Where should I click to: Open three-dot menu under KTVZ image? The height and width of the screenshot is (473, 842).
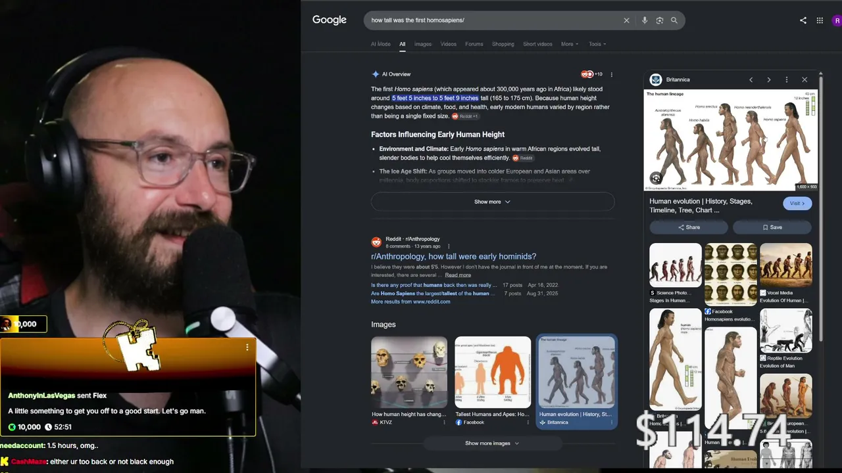pos(444,422)
